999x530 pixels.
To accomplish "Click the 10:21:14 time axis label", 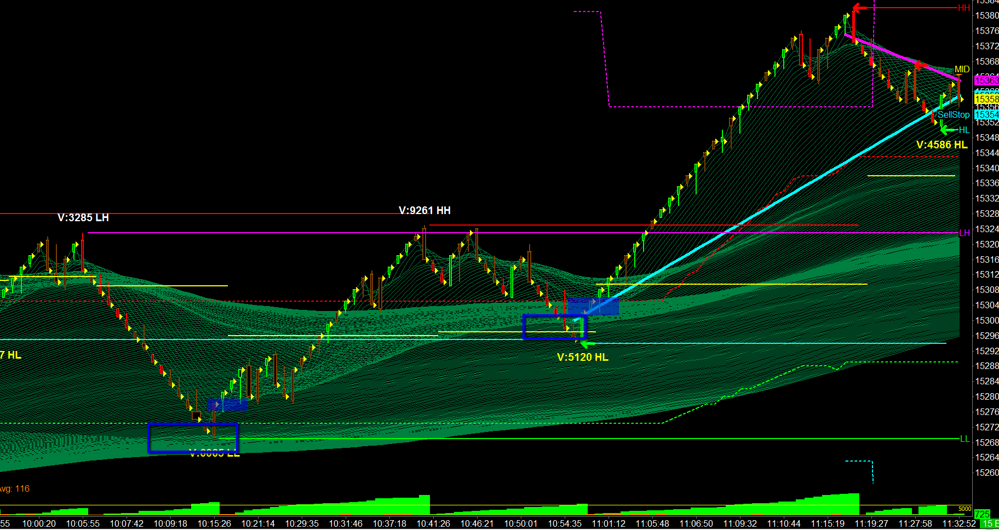I will click(x=258, y=523).
